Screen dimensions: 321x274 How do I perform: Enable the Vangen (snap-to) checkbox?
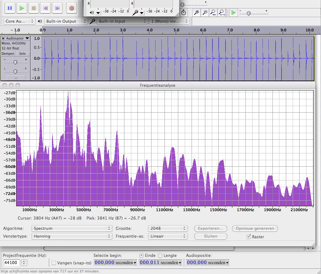[x=54, y=263]
